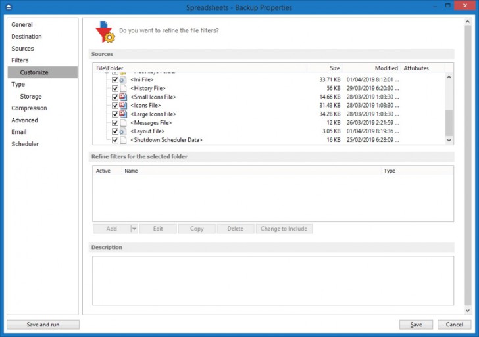Go to the Destination page
This screenshot has width=479, height=337.
tap(26, 37)
